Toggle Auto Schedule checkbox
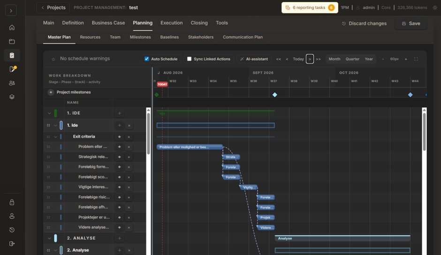This screenshot has width=441, height=255. coord(146,59)
